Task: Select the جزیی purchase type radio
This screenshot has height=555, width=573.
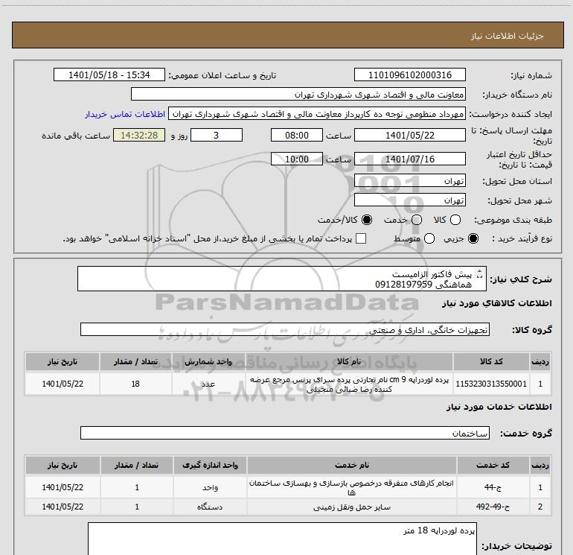Action: (x=473, y=239)
